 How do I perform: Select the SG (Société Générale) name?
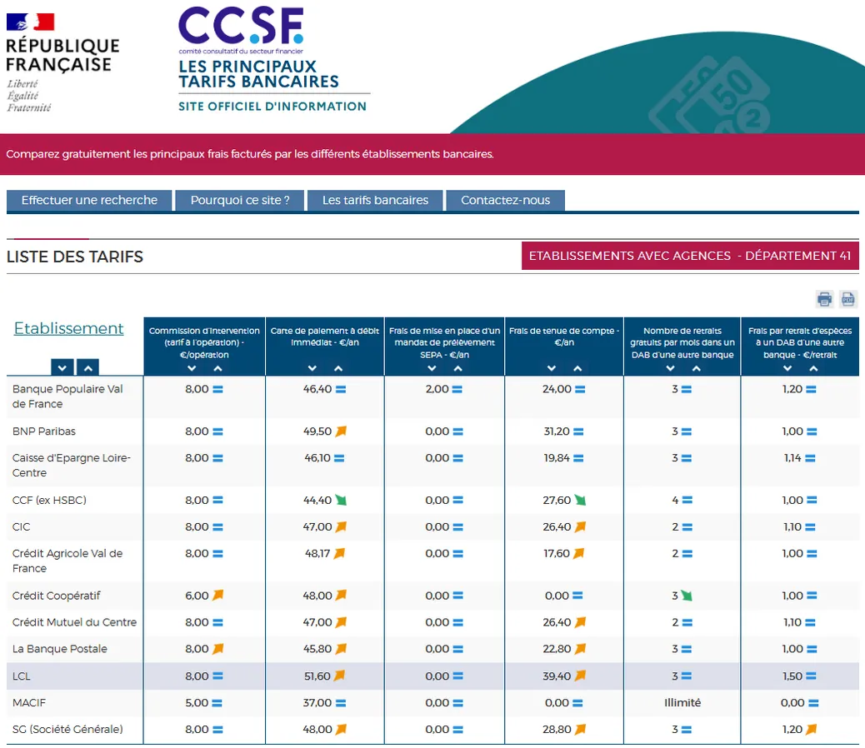(x=67, y=730)
